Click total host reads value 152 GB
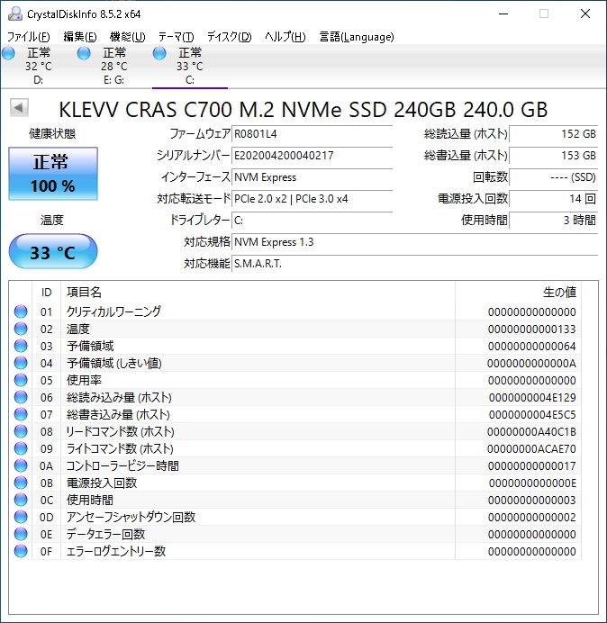607x623 pixels. (554, 134)
